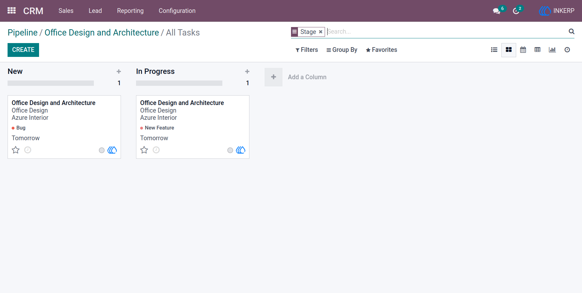Open the Configuration menu

[x=177, y=11]
